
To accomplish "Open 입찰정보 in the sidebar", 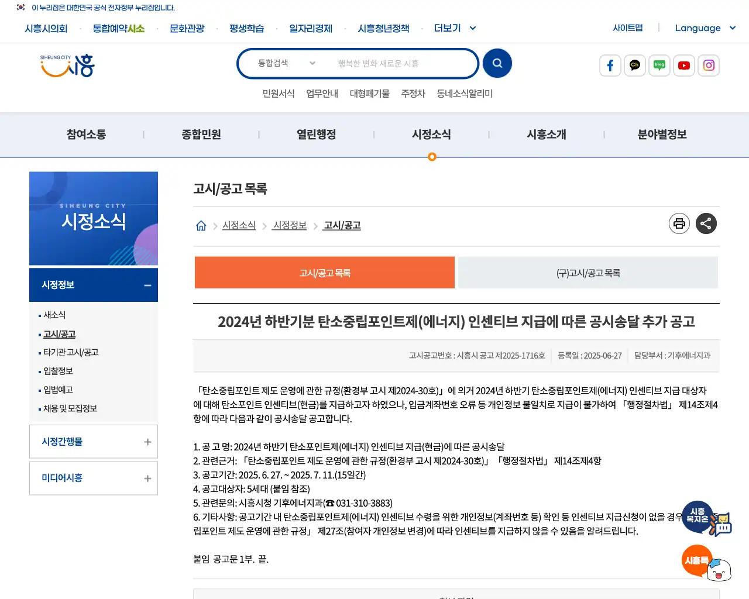I will (58, 371).
